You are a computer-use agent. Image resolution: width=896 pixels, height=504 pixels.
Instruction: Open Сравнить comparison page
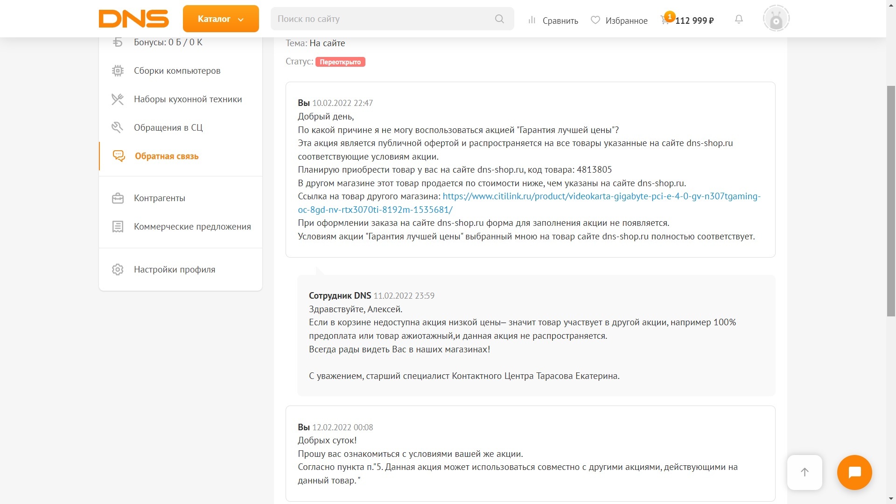[560, 21]
